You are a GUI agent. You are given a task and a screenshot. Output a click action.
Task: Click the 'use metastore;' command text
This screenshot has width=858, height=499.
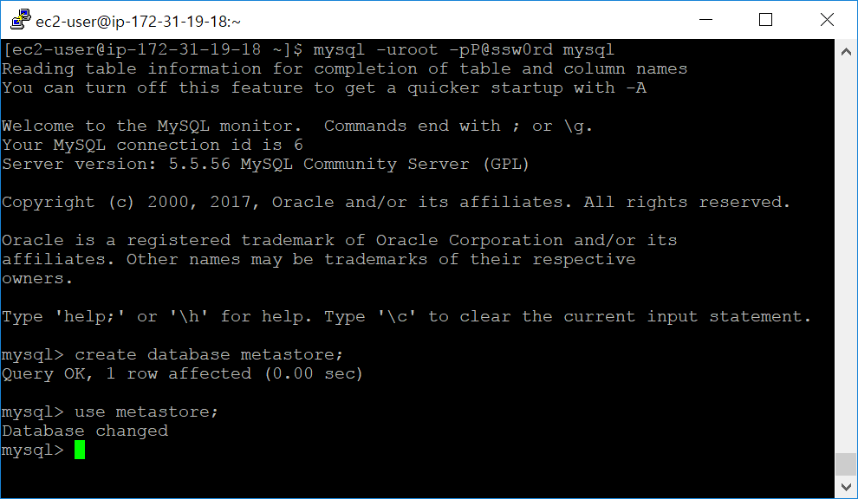(x=146, y=412)
